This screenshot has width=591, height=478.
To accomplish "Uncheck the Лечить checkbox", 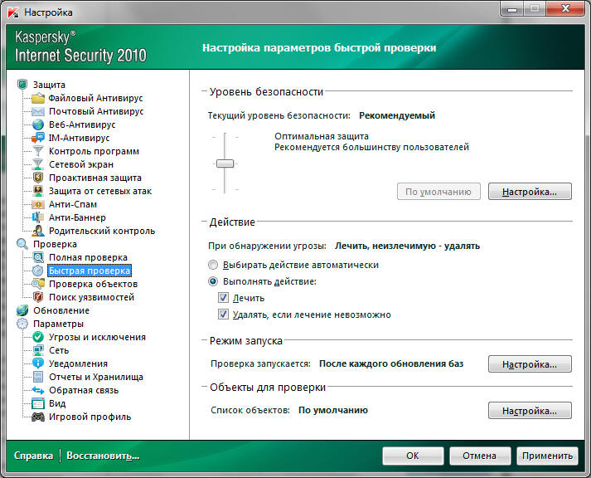I will [x=222, y=298].
